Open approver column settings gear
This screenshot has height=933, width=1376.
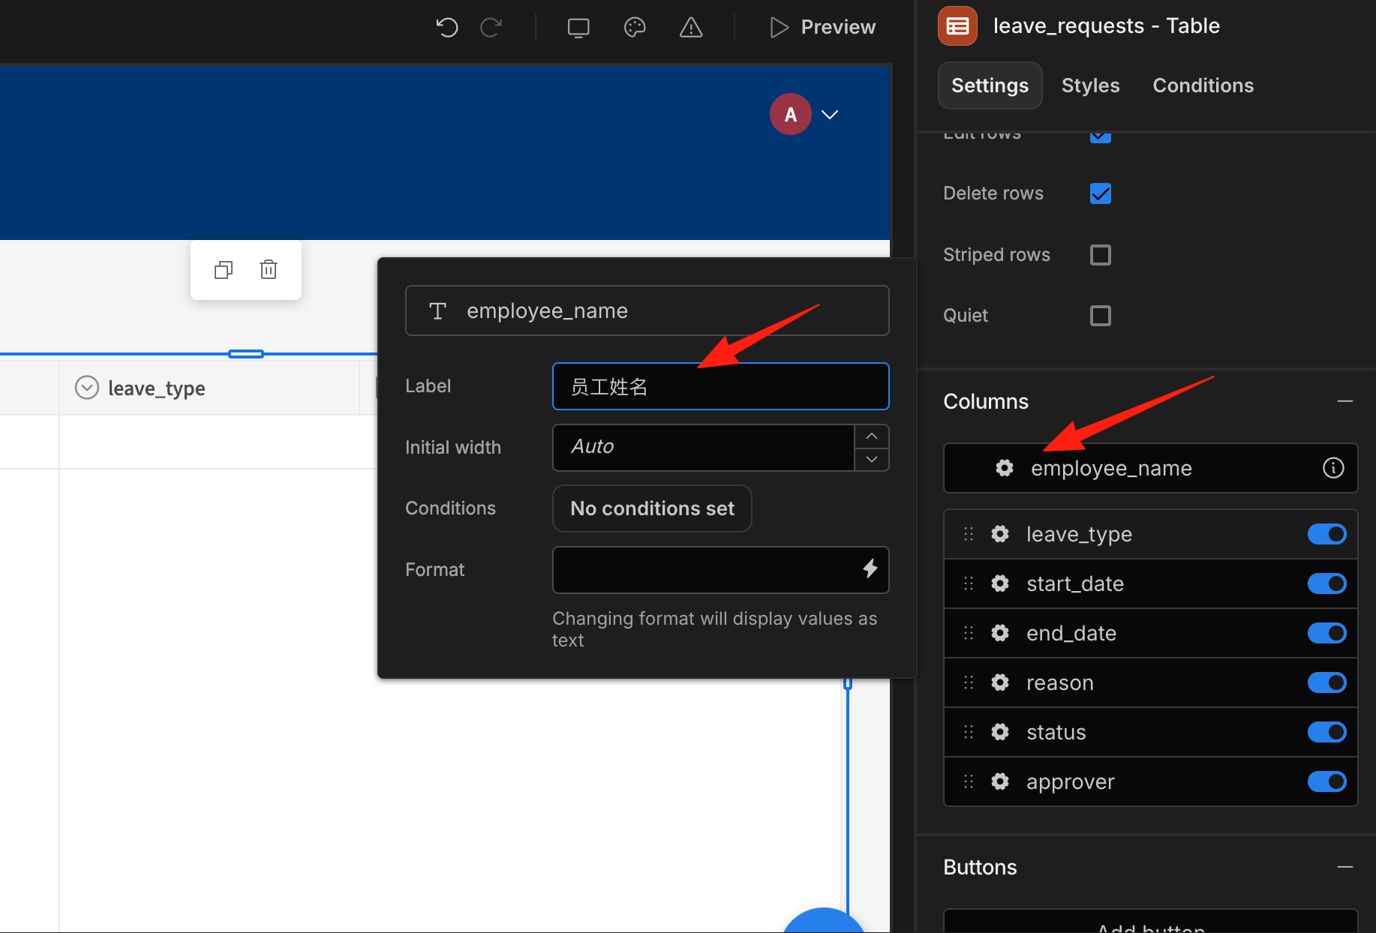(x=1000, y=781)
